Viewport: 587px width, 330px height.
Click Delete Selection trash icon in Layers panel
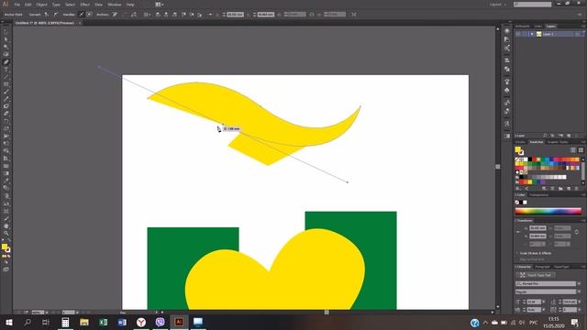point(577,136)
